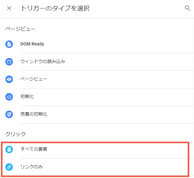Viewport: 194px width, 178px height.
Task: Click the blank area right of DOM Ready
Action: (x=119, y=44)
